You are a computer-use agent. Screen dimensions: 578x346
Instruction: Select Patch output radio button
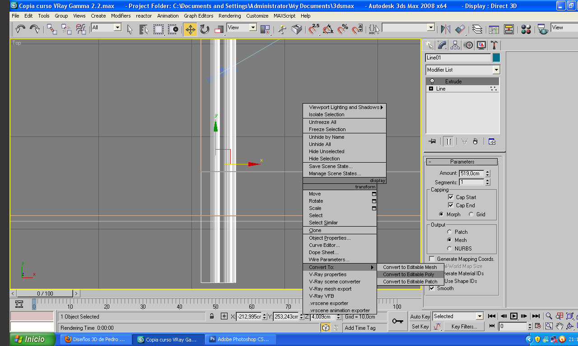(450, 232)
